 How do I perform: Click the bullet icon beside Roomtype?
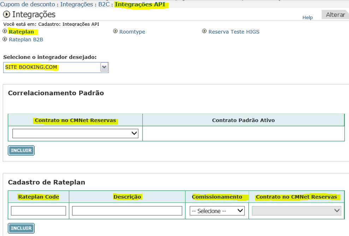(115, 31)
